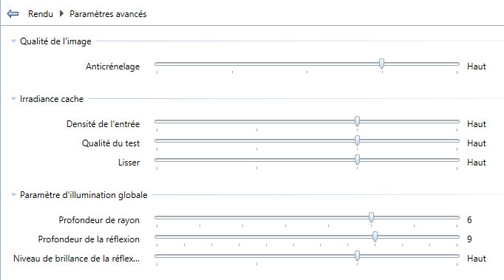Collapse the Paramètre d'illumination globale section

click(13, 195)
